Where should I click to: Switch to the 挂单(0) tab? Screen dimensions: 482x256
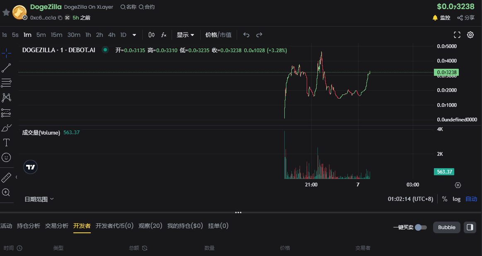click(218, 226)
